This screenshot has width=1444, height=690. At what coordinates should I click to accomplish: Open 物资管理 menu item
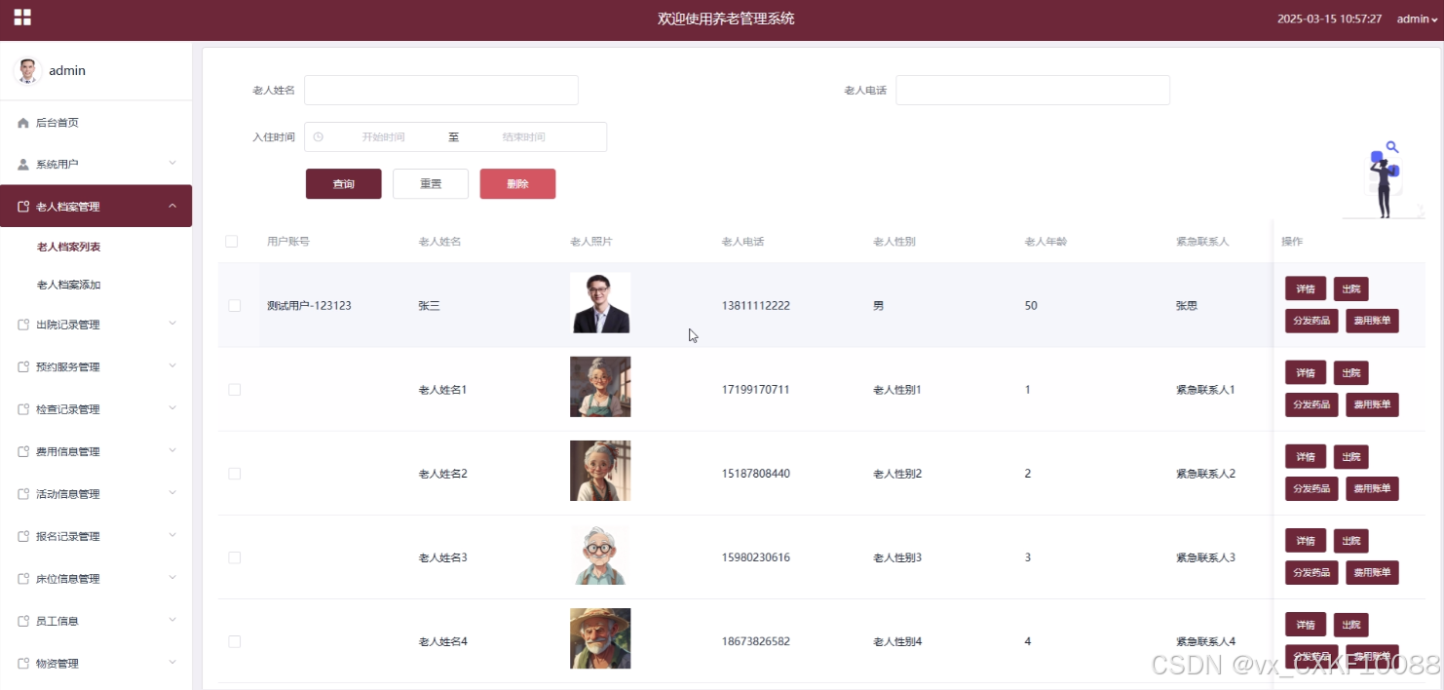click(95, 664)
